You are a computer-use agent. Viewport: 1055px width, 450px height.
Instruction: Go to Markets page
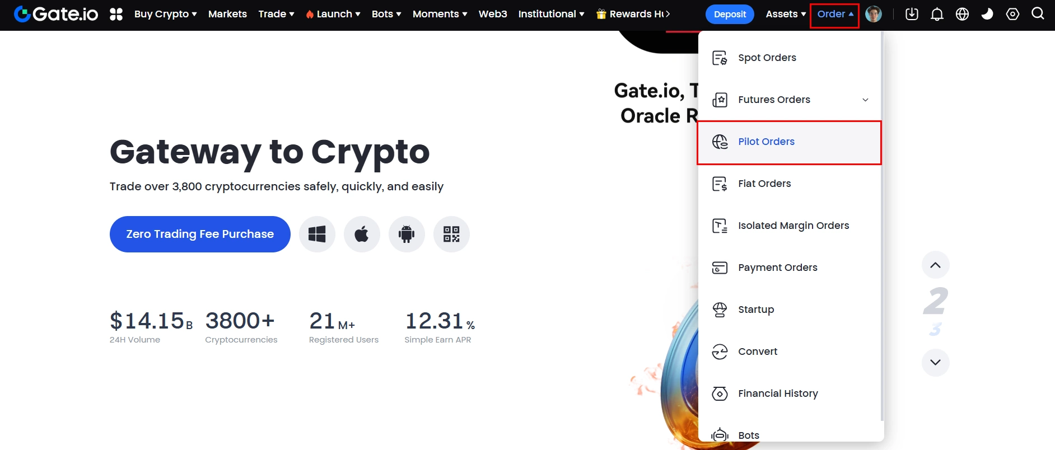[x=227, y=14]
